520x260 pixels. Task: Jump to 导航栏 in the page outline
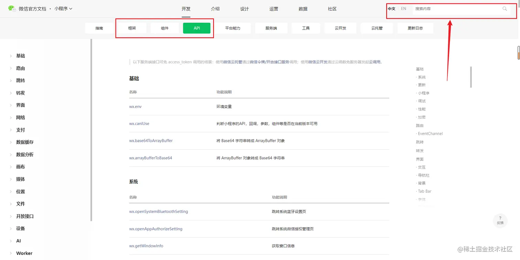[x=424, y=176]
